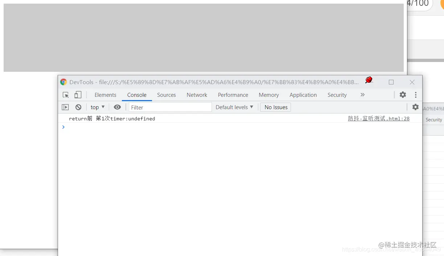
Task: Switch to the Security tab in the front DevTools
Action: click(337, 95)
